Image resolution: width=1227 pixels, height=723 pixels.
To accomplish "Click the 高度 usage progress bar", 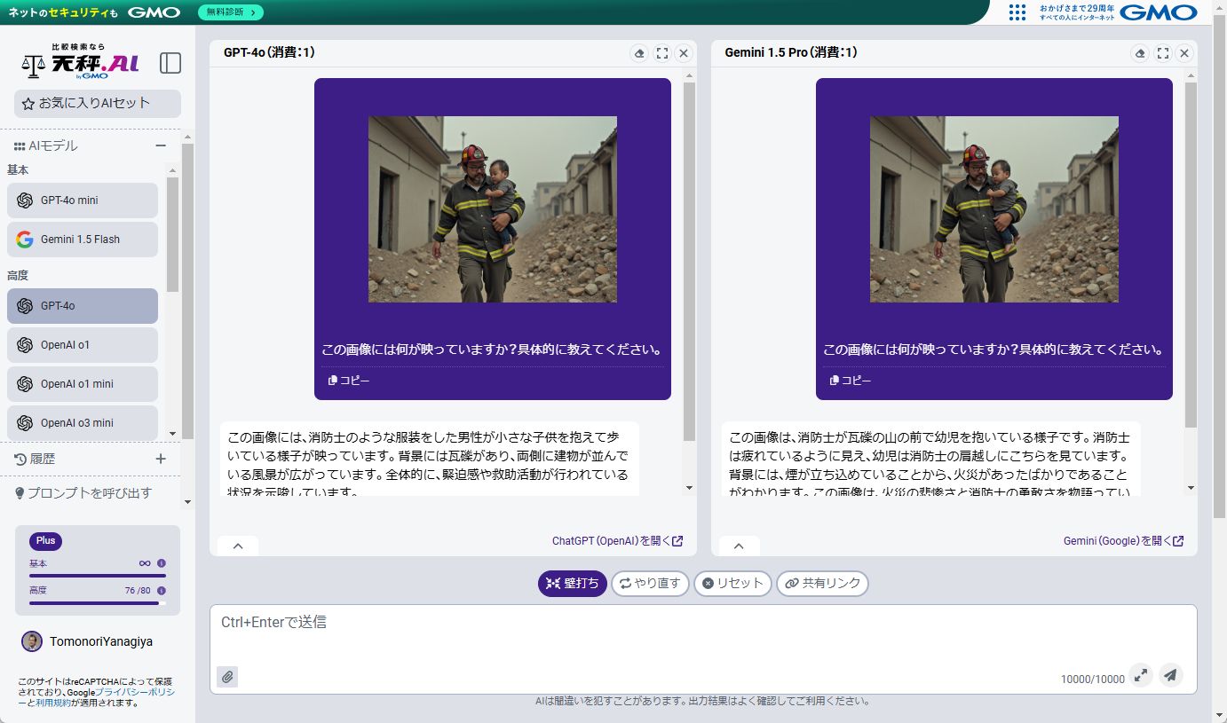I will point(97,604).
